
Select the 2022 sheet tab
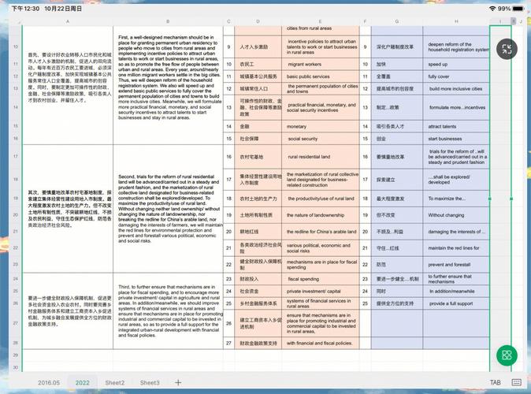82,382
